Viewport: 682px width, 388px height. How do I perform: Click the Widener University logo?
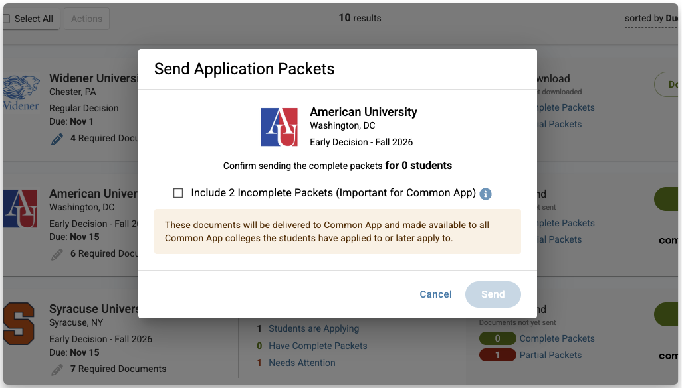[x=21, y=93]
